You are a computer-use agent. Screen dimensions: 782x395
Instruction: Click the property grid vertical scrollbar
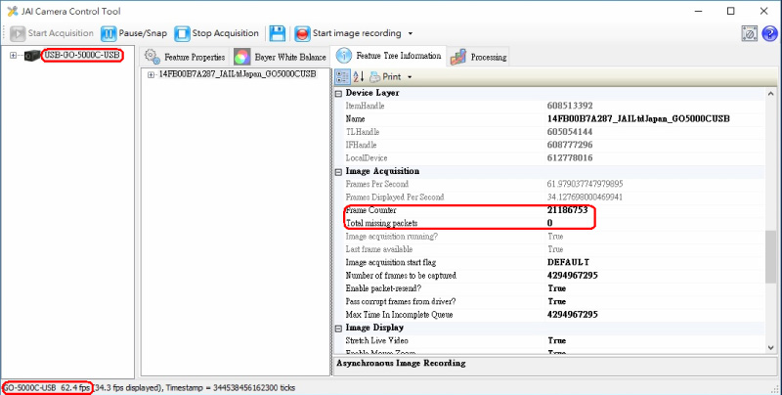click(x=771, y=254)
